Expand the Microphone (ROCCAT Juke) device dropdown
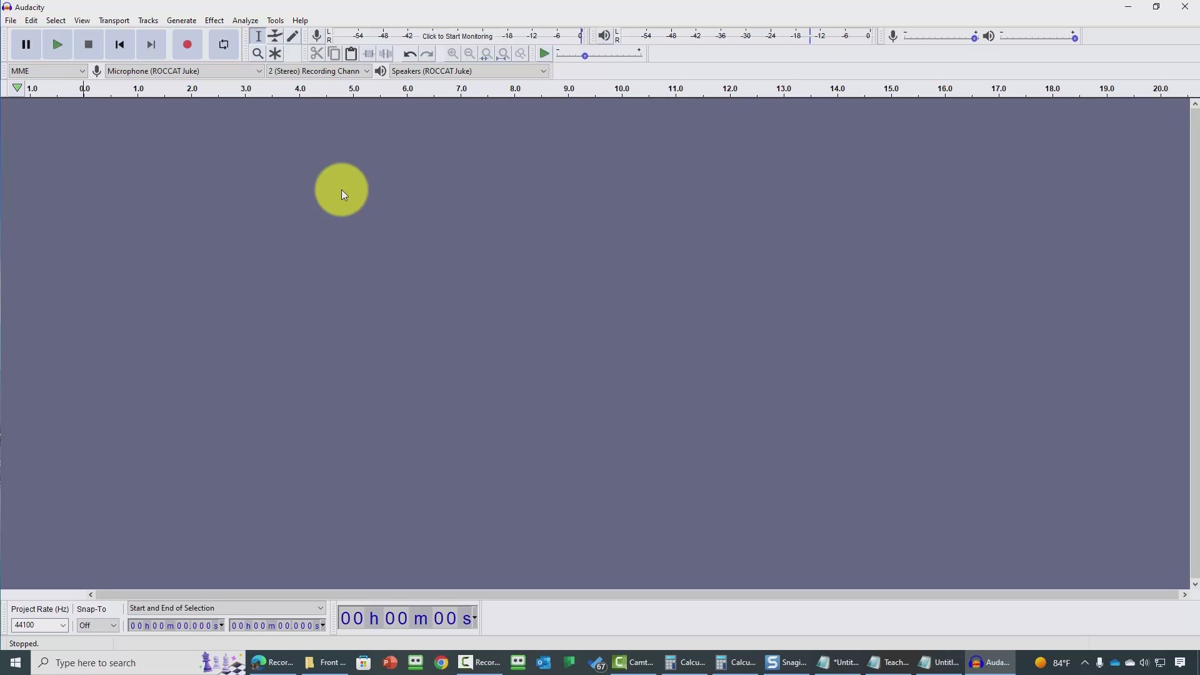This screenshot has height=675, width=1200. point(184,71)
